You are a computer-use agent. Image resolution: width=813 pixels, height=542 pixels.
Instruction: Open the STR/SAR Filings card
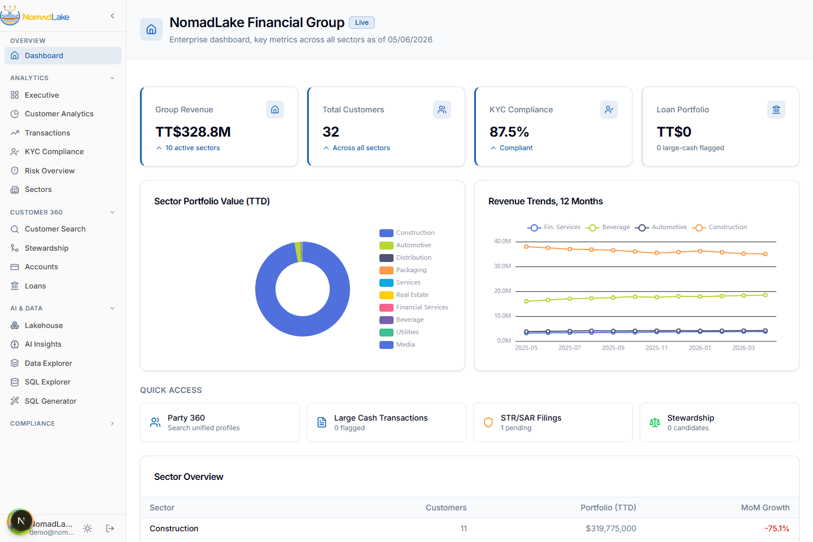553,422
